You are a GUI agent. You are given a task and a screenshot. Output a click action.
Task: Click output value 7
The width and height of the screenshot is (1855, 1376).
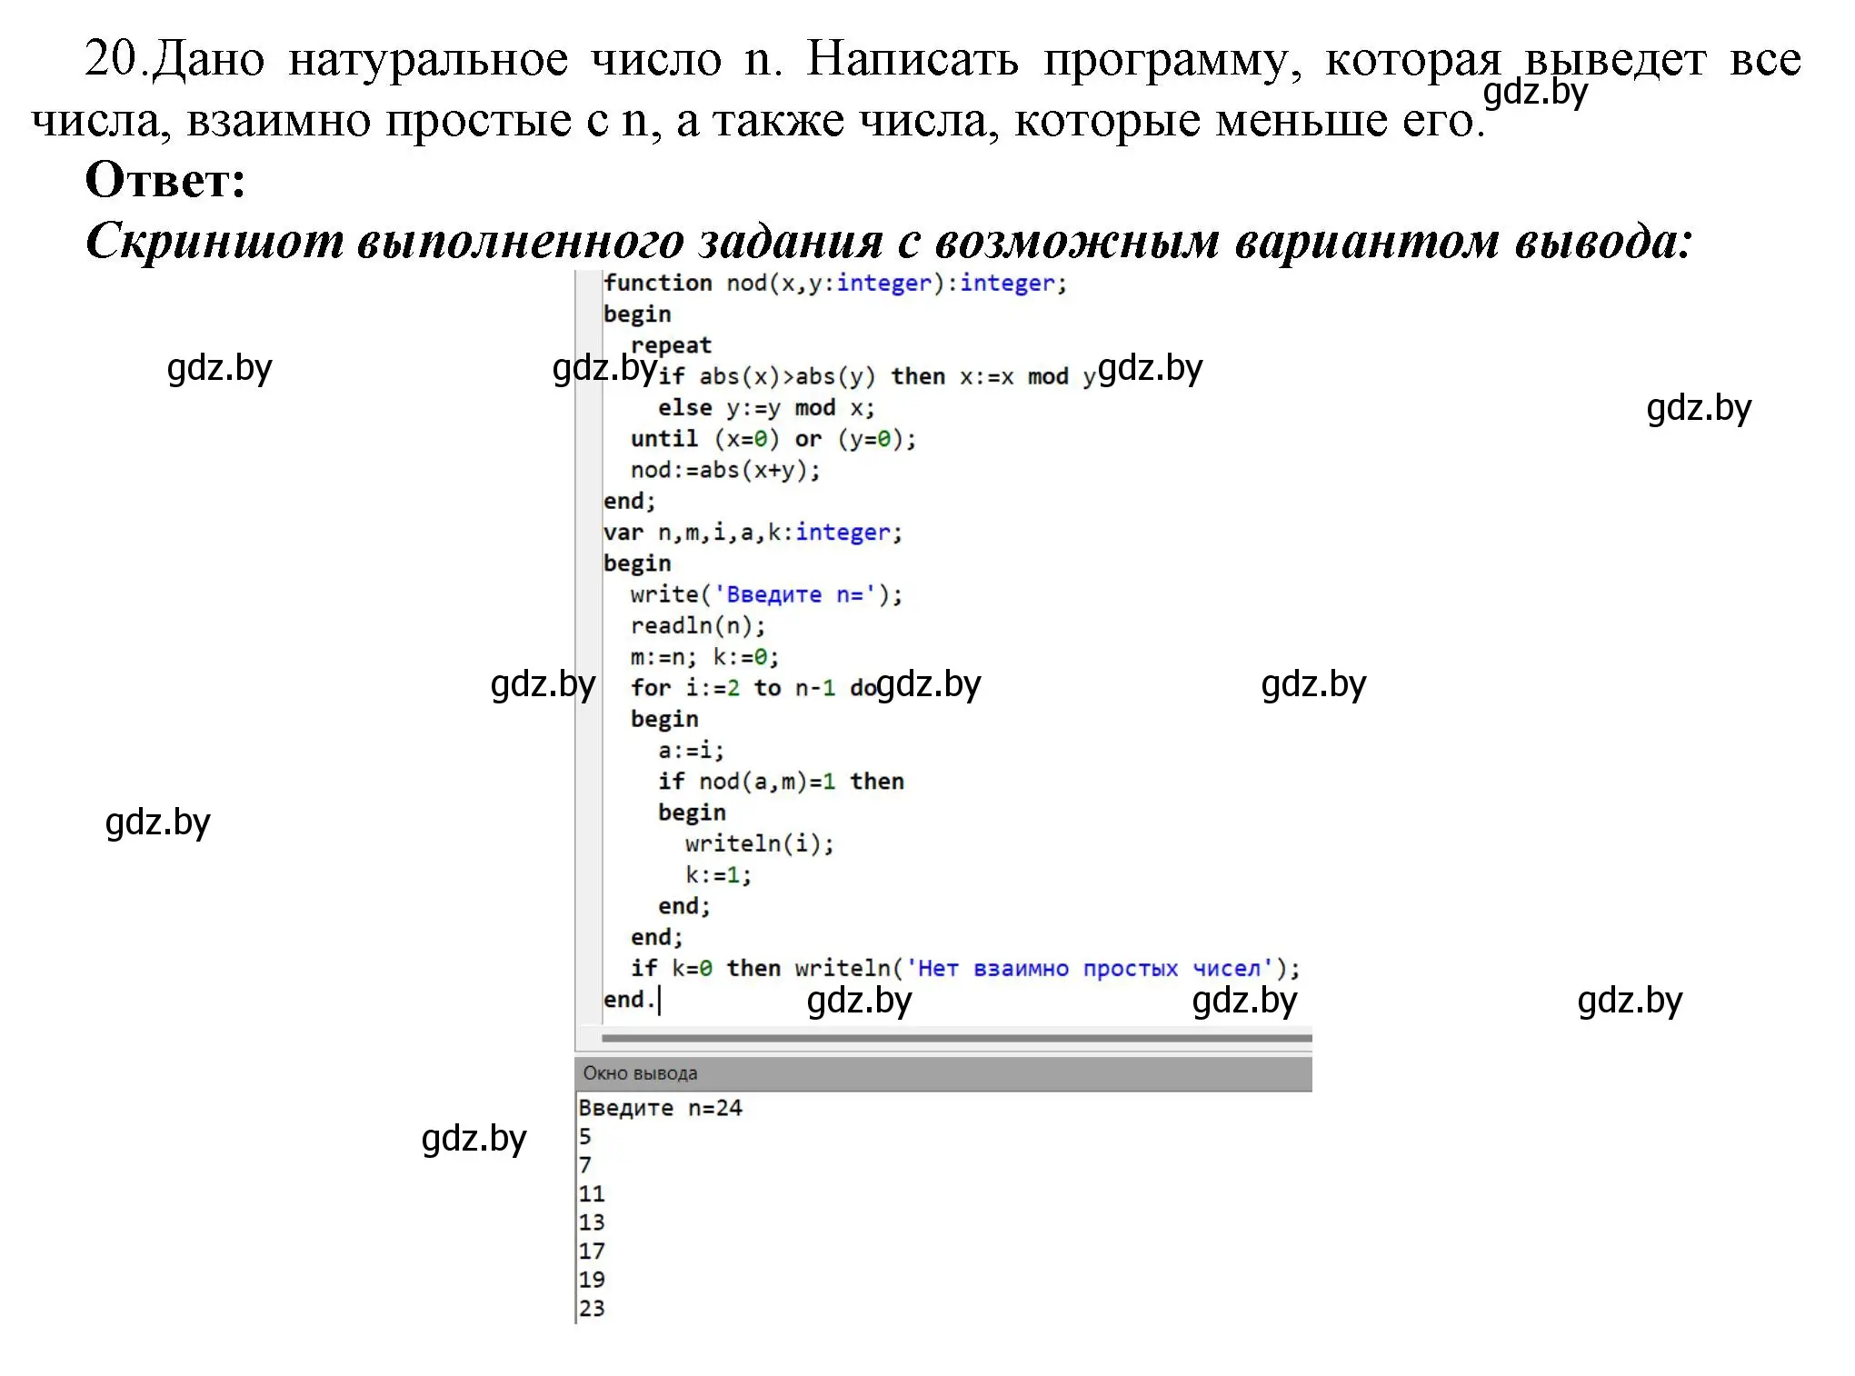(x=585, y=1165)
